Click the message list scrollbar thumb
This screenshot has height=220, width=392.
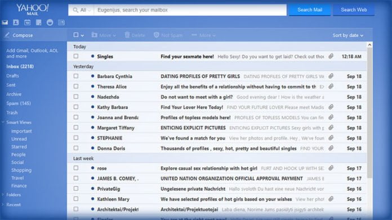point(369,113)
